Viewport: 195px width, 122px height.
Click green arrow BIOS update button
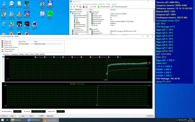[104, 7]
